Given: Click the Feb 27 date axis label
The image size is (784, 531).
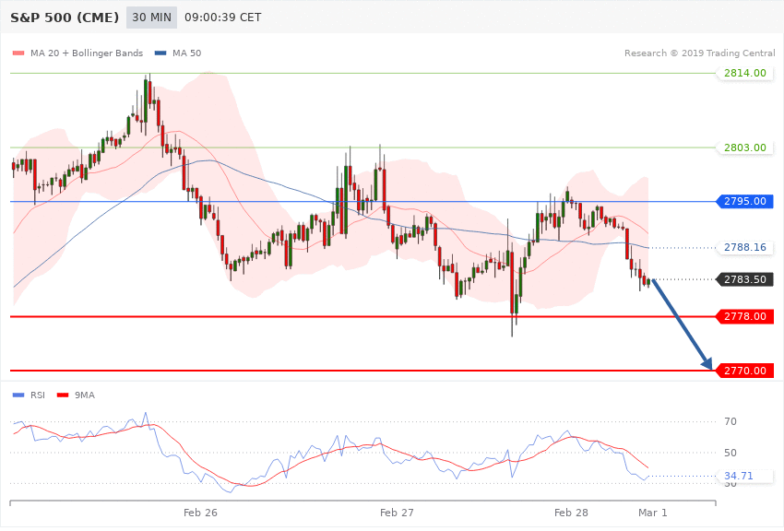Looking at the screenshot, I should coord(397,513).
